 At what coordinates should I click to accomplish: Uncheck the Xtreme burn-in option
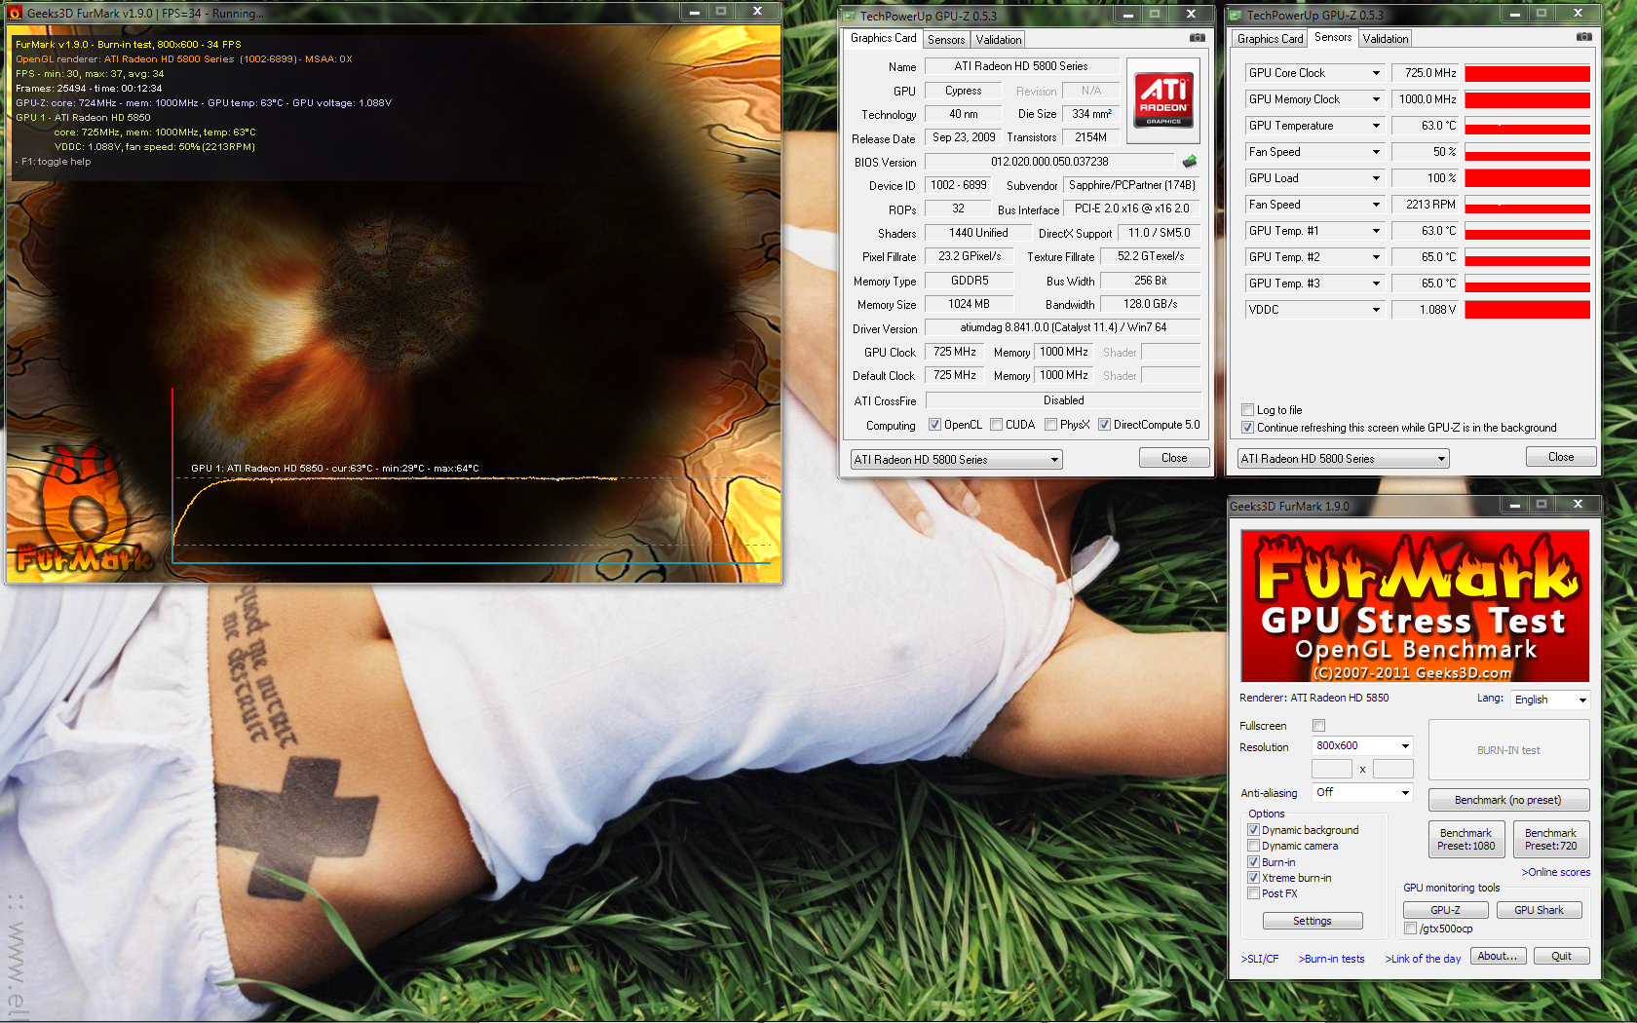tap(1254, 878)
